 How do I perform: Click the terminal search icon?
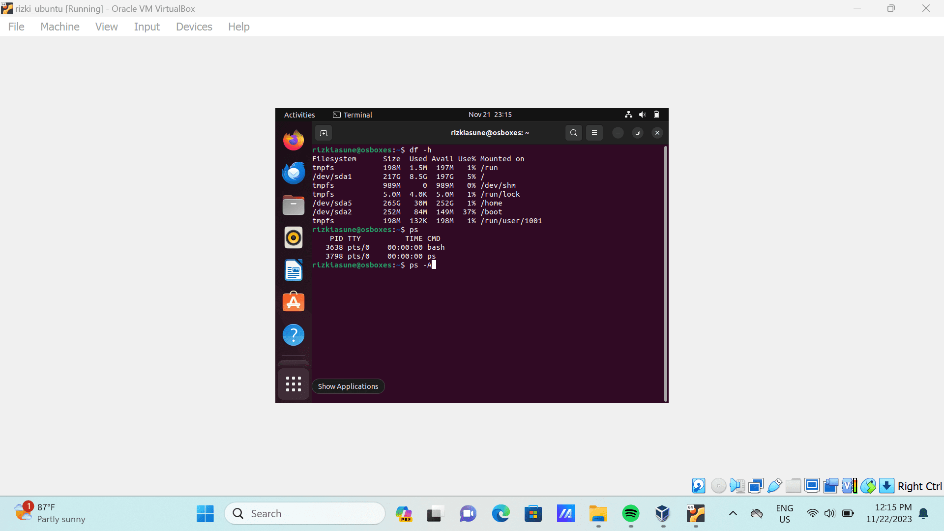573,133
